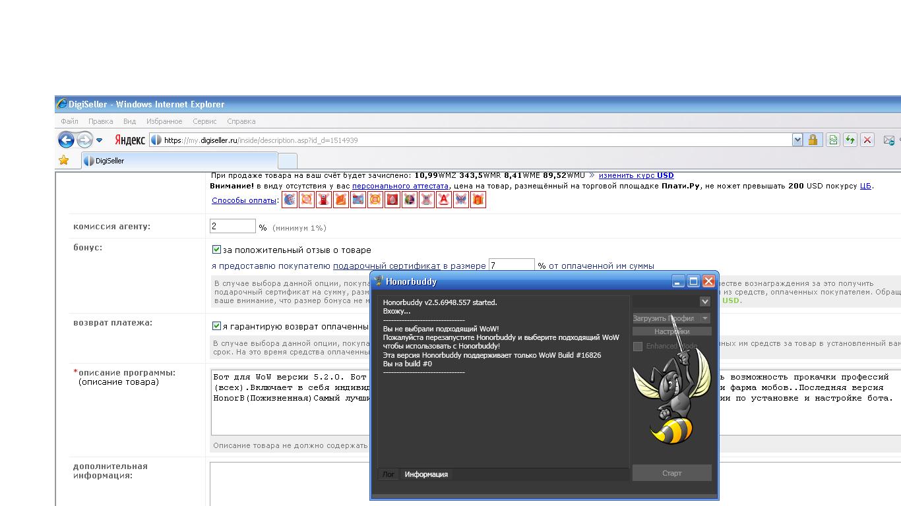Click the подарочный сертификат link
The image size is (901, 506).
coord(387,266)
